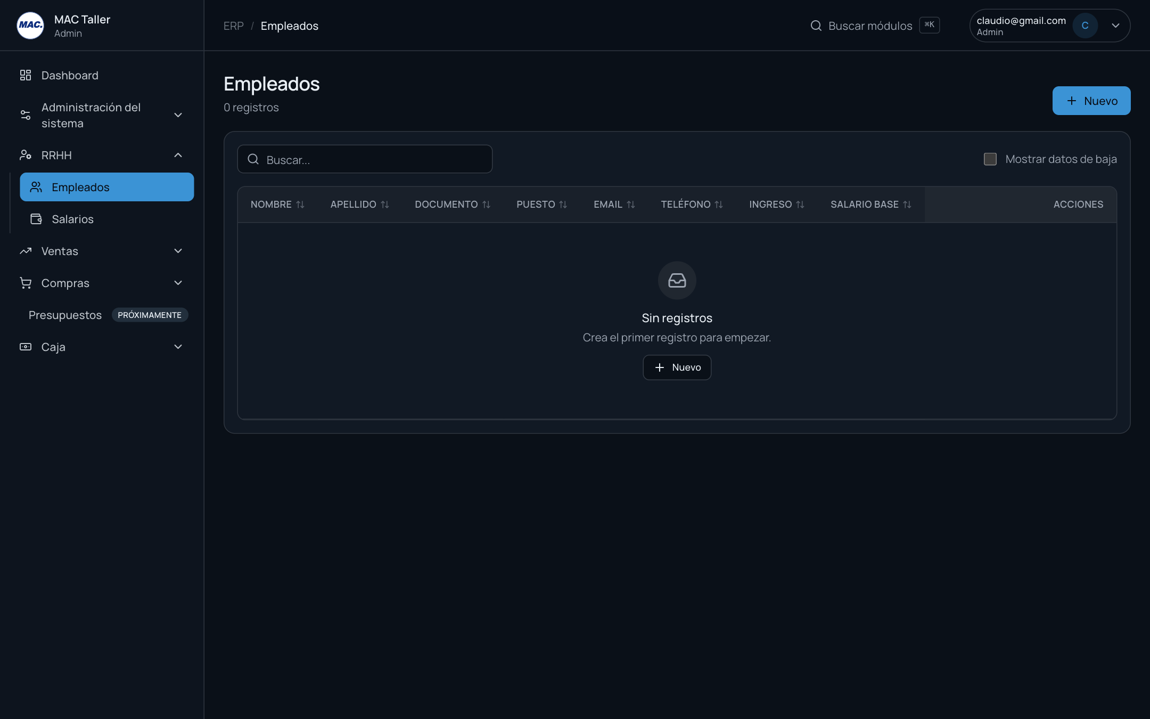The image size is (1150, 719).
Task: Open the Compras menu label
Action: pos(65,283)
